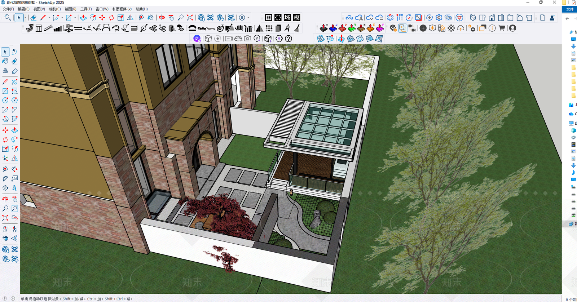Expand the user account dropdown arrow

coord(248,17)
